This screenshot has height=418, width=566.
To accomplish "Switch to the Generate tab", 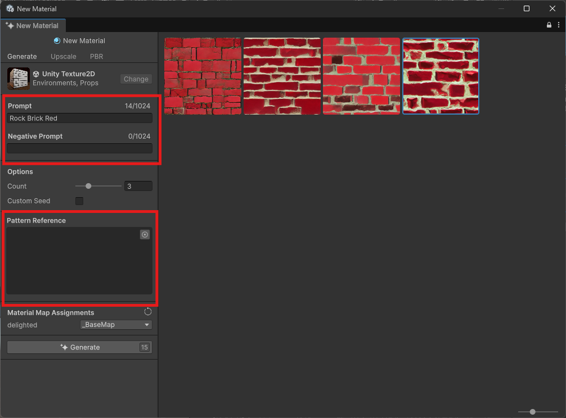I will tap(22, 57).
